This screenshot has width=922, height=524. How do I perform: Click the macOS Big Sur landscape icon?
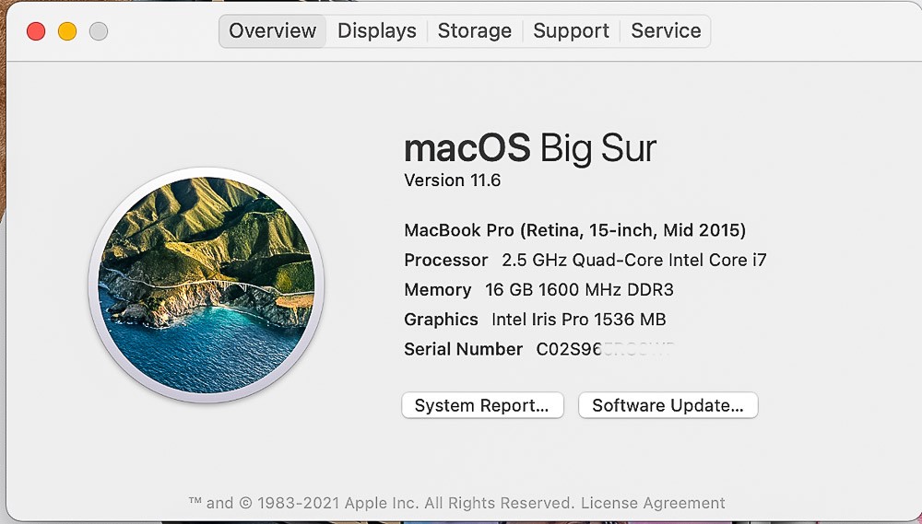coord(207,285)
